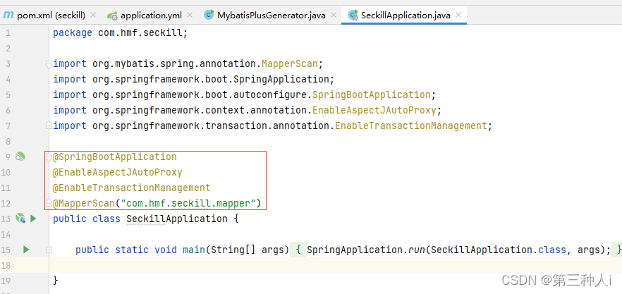This screenshot has height=294, width=622.
Task: Click the @SpringBootApplication annotation
Action: coord(115,157)
